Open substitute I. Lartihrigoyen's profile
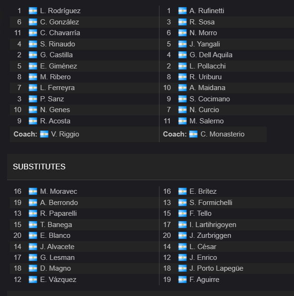This screenshot has width=294, height=296. 213,225
